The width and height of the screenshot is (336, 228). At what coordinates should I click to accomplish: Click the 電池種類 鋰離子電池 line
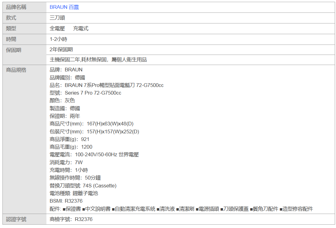(x=74, y=193)
